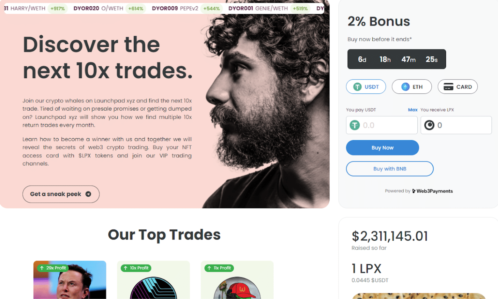Click the up-arrow icon on 29x Profit badge
Viewport: 498px width, 299px height.
(x=42, y=268)
